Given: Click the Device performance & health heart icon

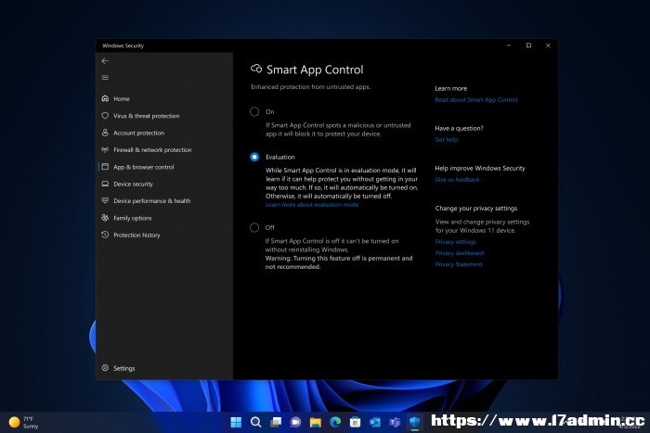Looking at the screenshot, I should (105, 200).
